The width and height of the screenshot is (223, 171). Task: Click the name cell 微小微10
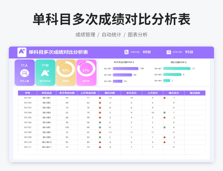tap(47, 142)
